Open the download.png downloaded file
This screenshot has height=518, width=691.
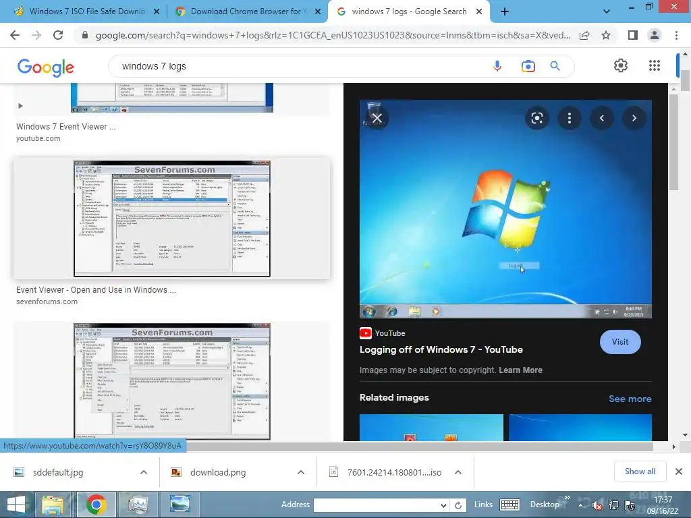pos(218,472)
